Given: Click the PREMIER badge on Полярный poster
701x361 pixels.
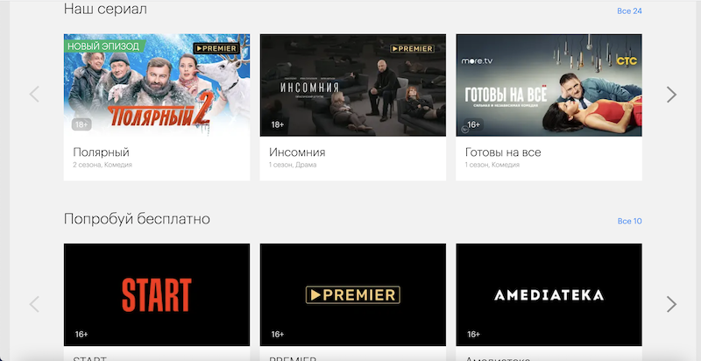Looking at the screenshot, I should tap(216, 48).
